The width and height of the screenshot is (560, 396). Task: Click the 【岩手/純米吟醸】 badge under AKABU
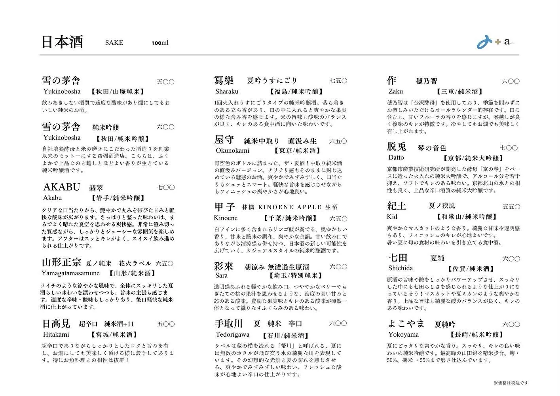coord(118,198)
